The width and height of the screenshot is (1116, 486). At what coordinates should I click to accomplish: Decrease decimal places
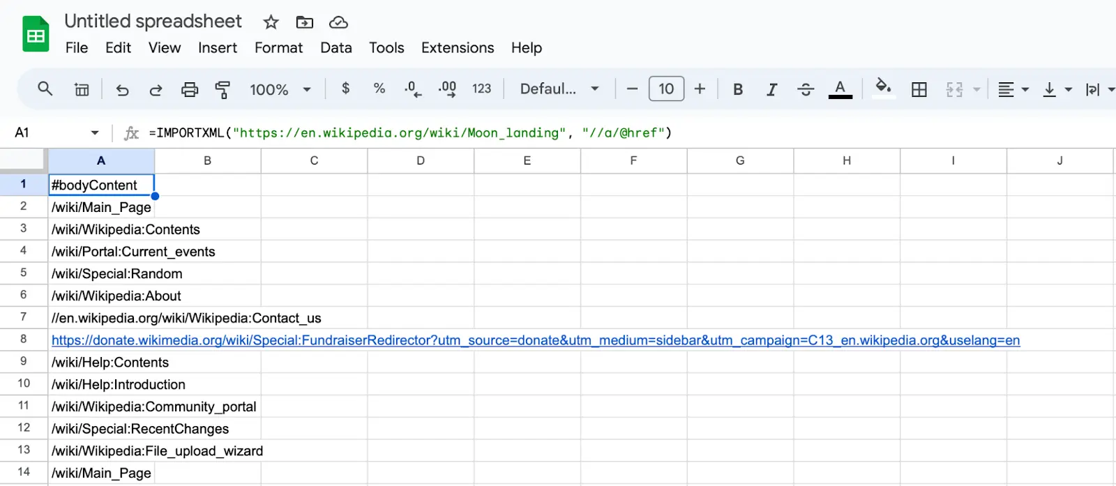[x=413, y=89]
